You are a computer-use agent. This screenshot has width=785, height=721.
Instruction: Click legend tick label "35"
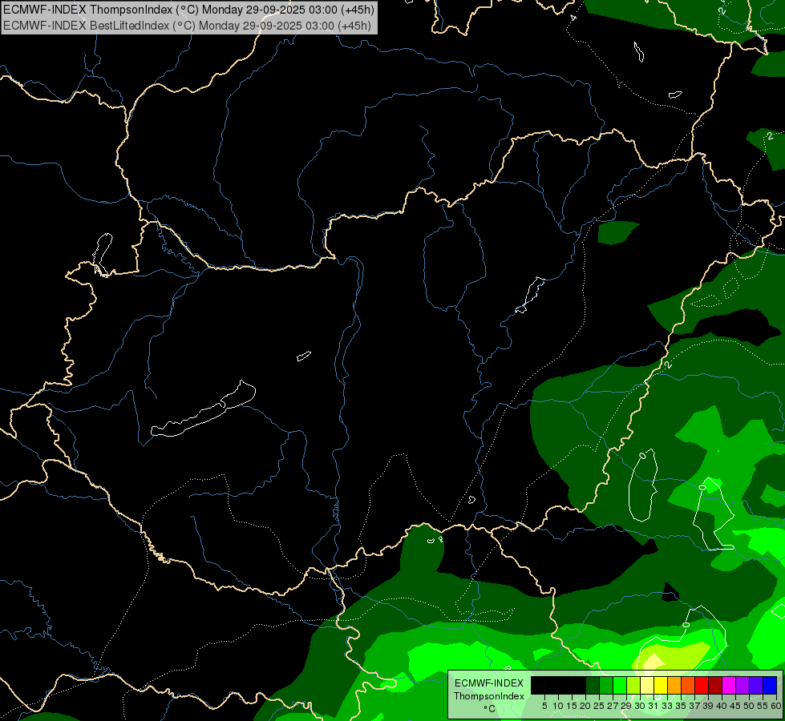681,706
